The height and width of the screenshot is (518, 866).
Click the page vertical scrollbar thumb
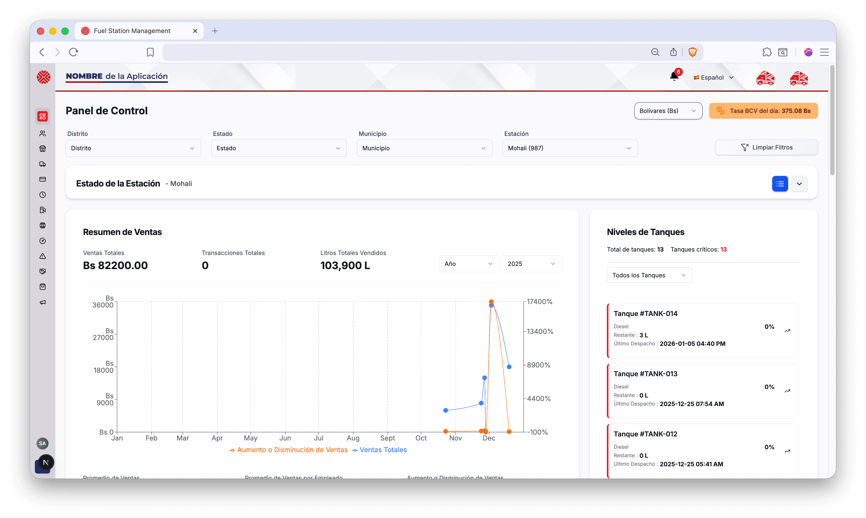pos(832,120)
